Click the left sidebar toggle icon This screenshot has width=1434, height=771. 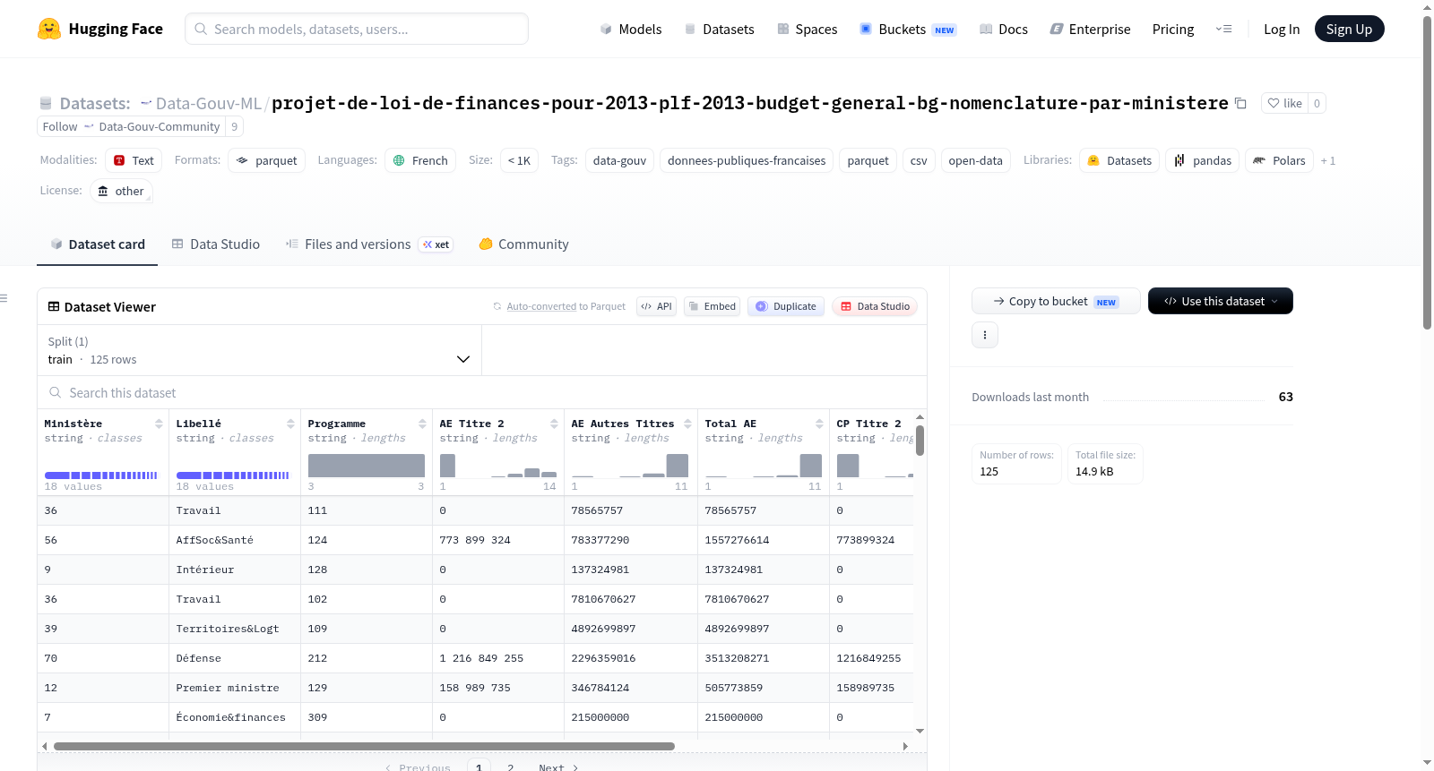4,298
